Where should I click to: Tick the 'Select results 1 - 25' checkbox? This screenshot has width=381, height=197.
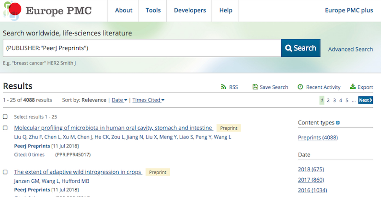pos(5,117)
